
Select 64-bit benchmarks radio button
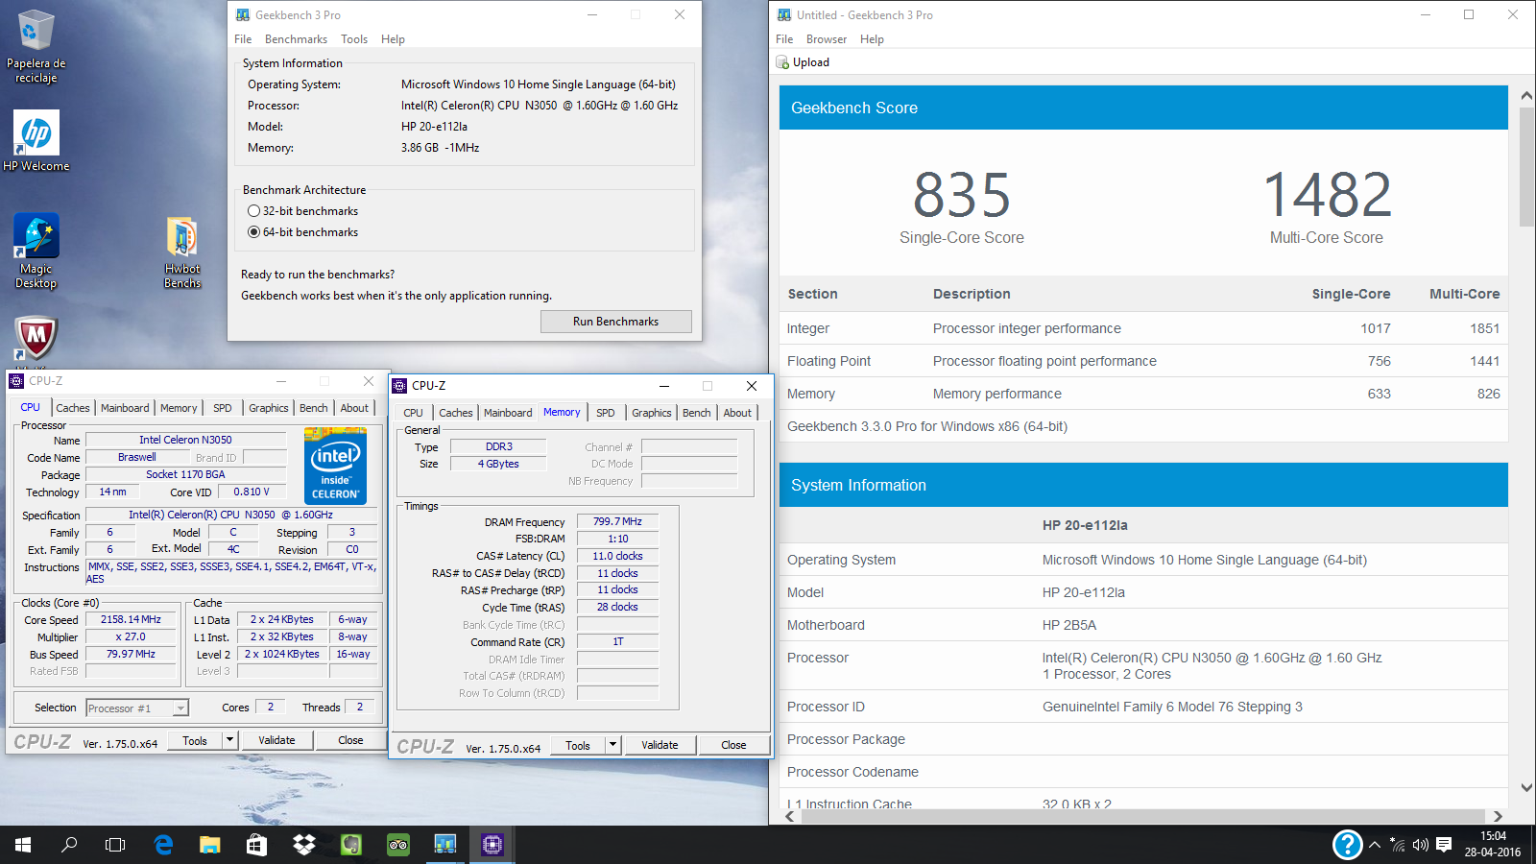[x=253, y=232]
